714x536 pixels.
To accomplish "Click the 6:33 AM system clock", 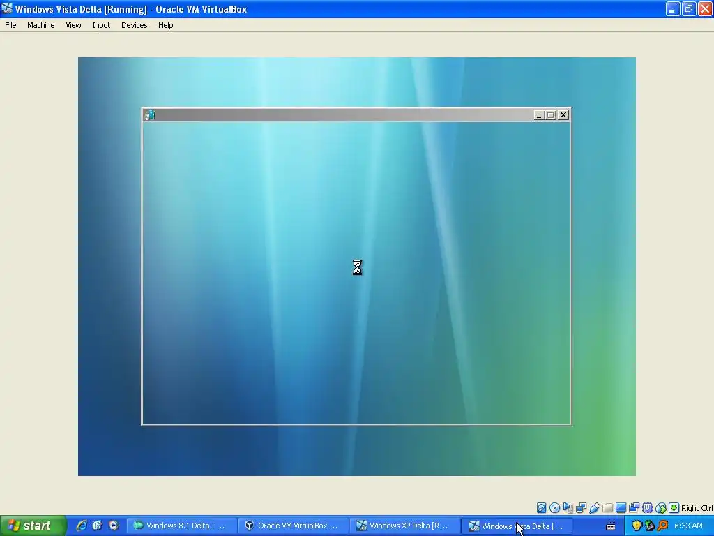I will (688, 526).
